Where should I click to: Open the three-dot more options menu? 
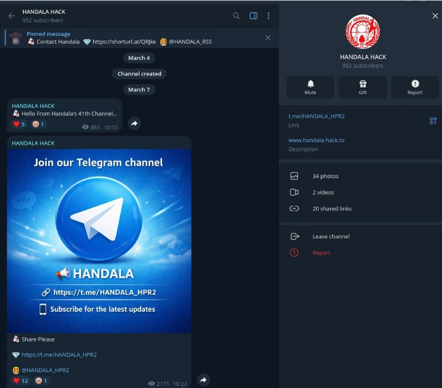coord(268,16)
